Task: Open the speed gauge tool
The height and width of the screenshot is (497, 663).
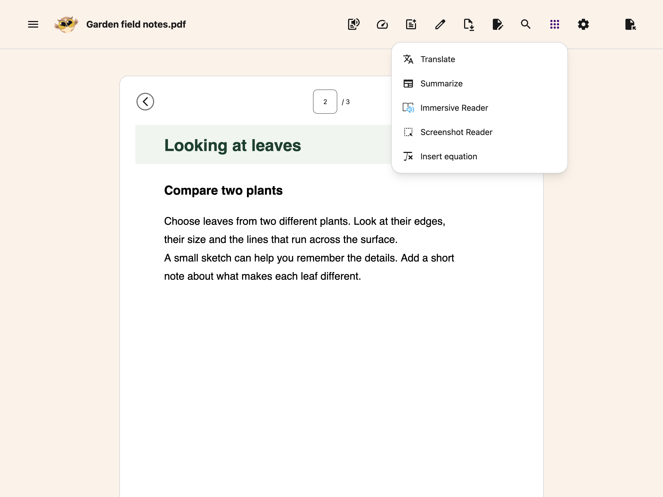Action: click(x=382, y=24)
